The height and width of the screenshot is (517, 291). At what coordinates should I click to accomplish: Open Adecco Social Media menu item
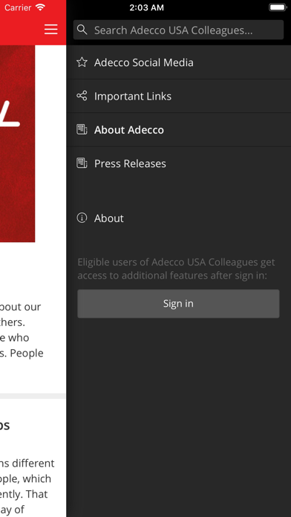pyautogui.click(x=179, y=62)
